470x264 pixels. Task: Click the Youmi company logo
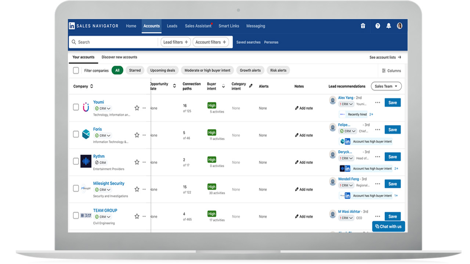coord(86,107)
